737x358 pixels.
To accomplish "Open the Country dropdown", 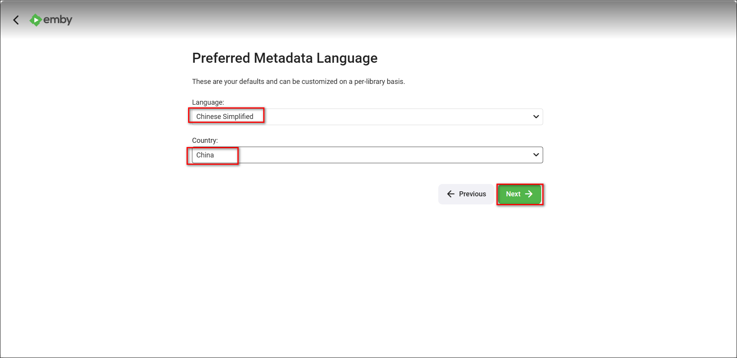I will click(x=367, y=155).
